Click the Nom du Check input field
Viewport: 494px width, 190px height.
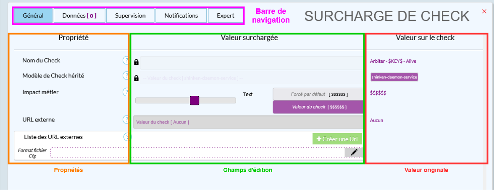click(x=251, y=63)
